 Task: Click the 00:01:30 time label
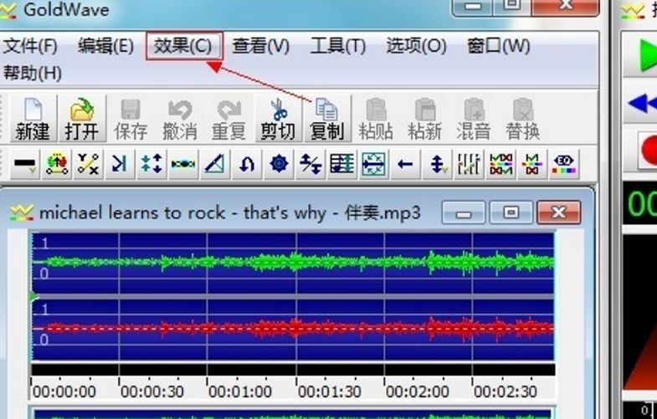(x=330, y=391)
